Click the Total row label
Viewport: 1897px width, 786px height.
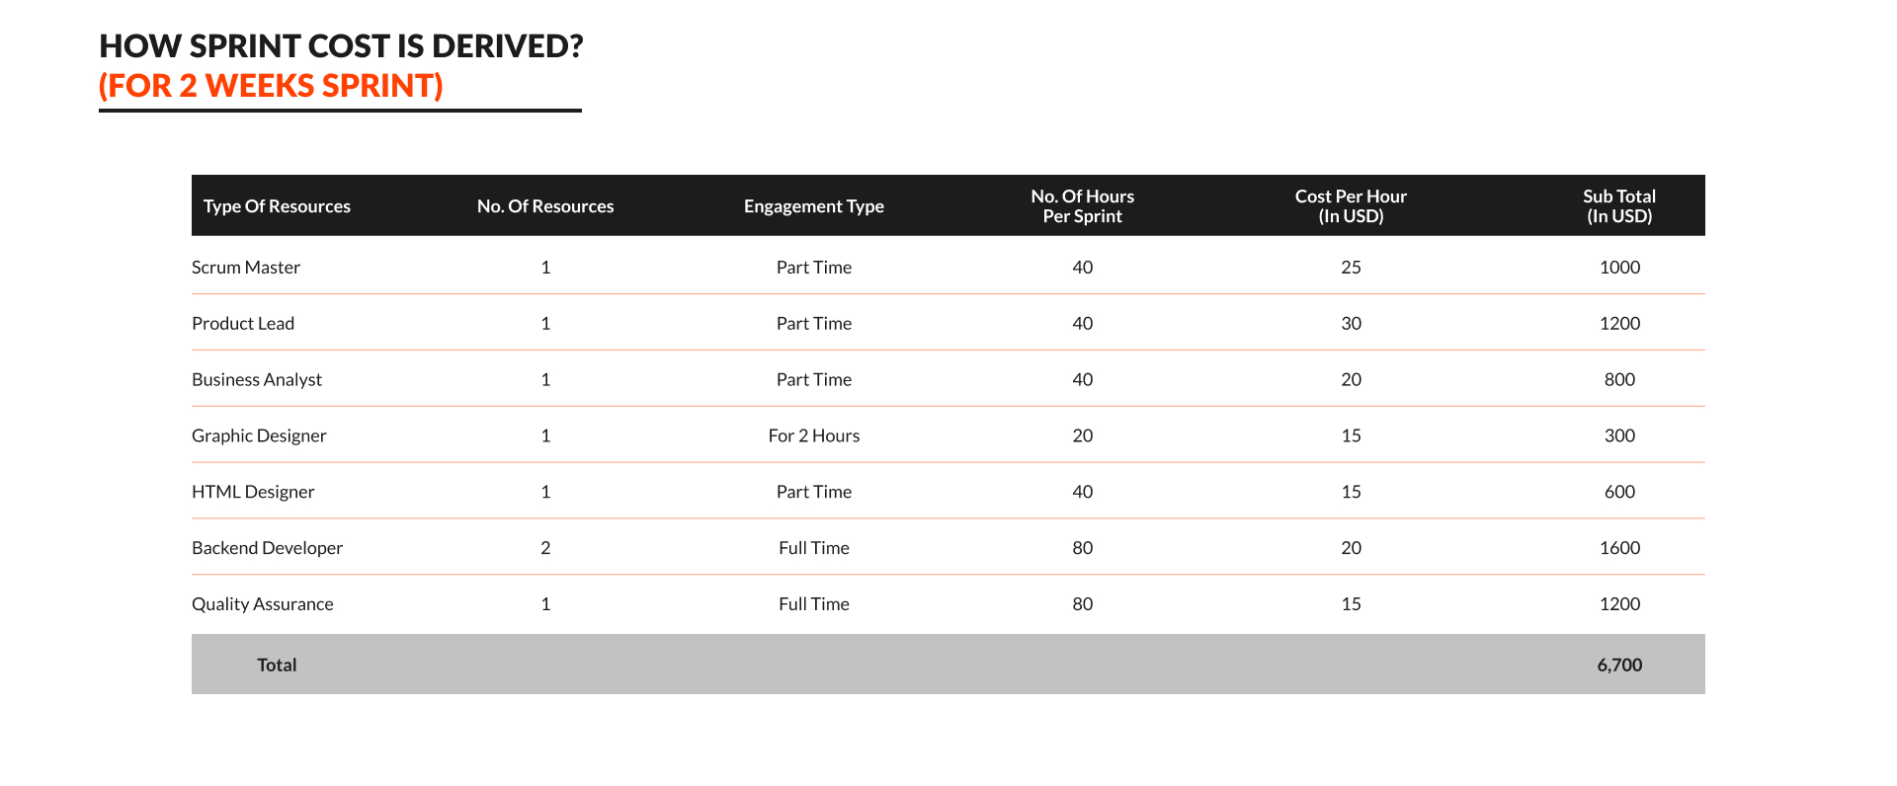pos(277,666)
